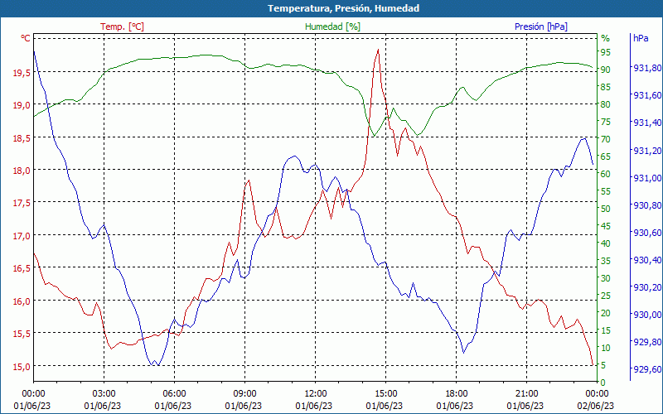
Task: Click the 20 humidity axis value
Action: 606,313
